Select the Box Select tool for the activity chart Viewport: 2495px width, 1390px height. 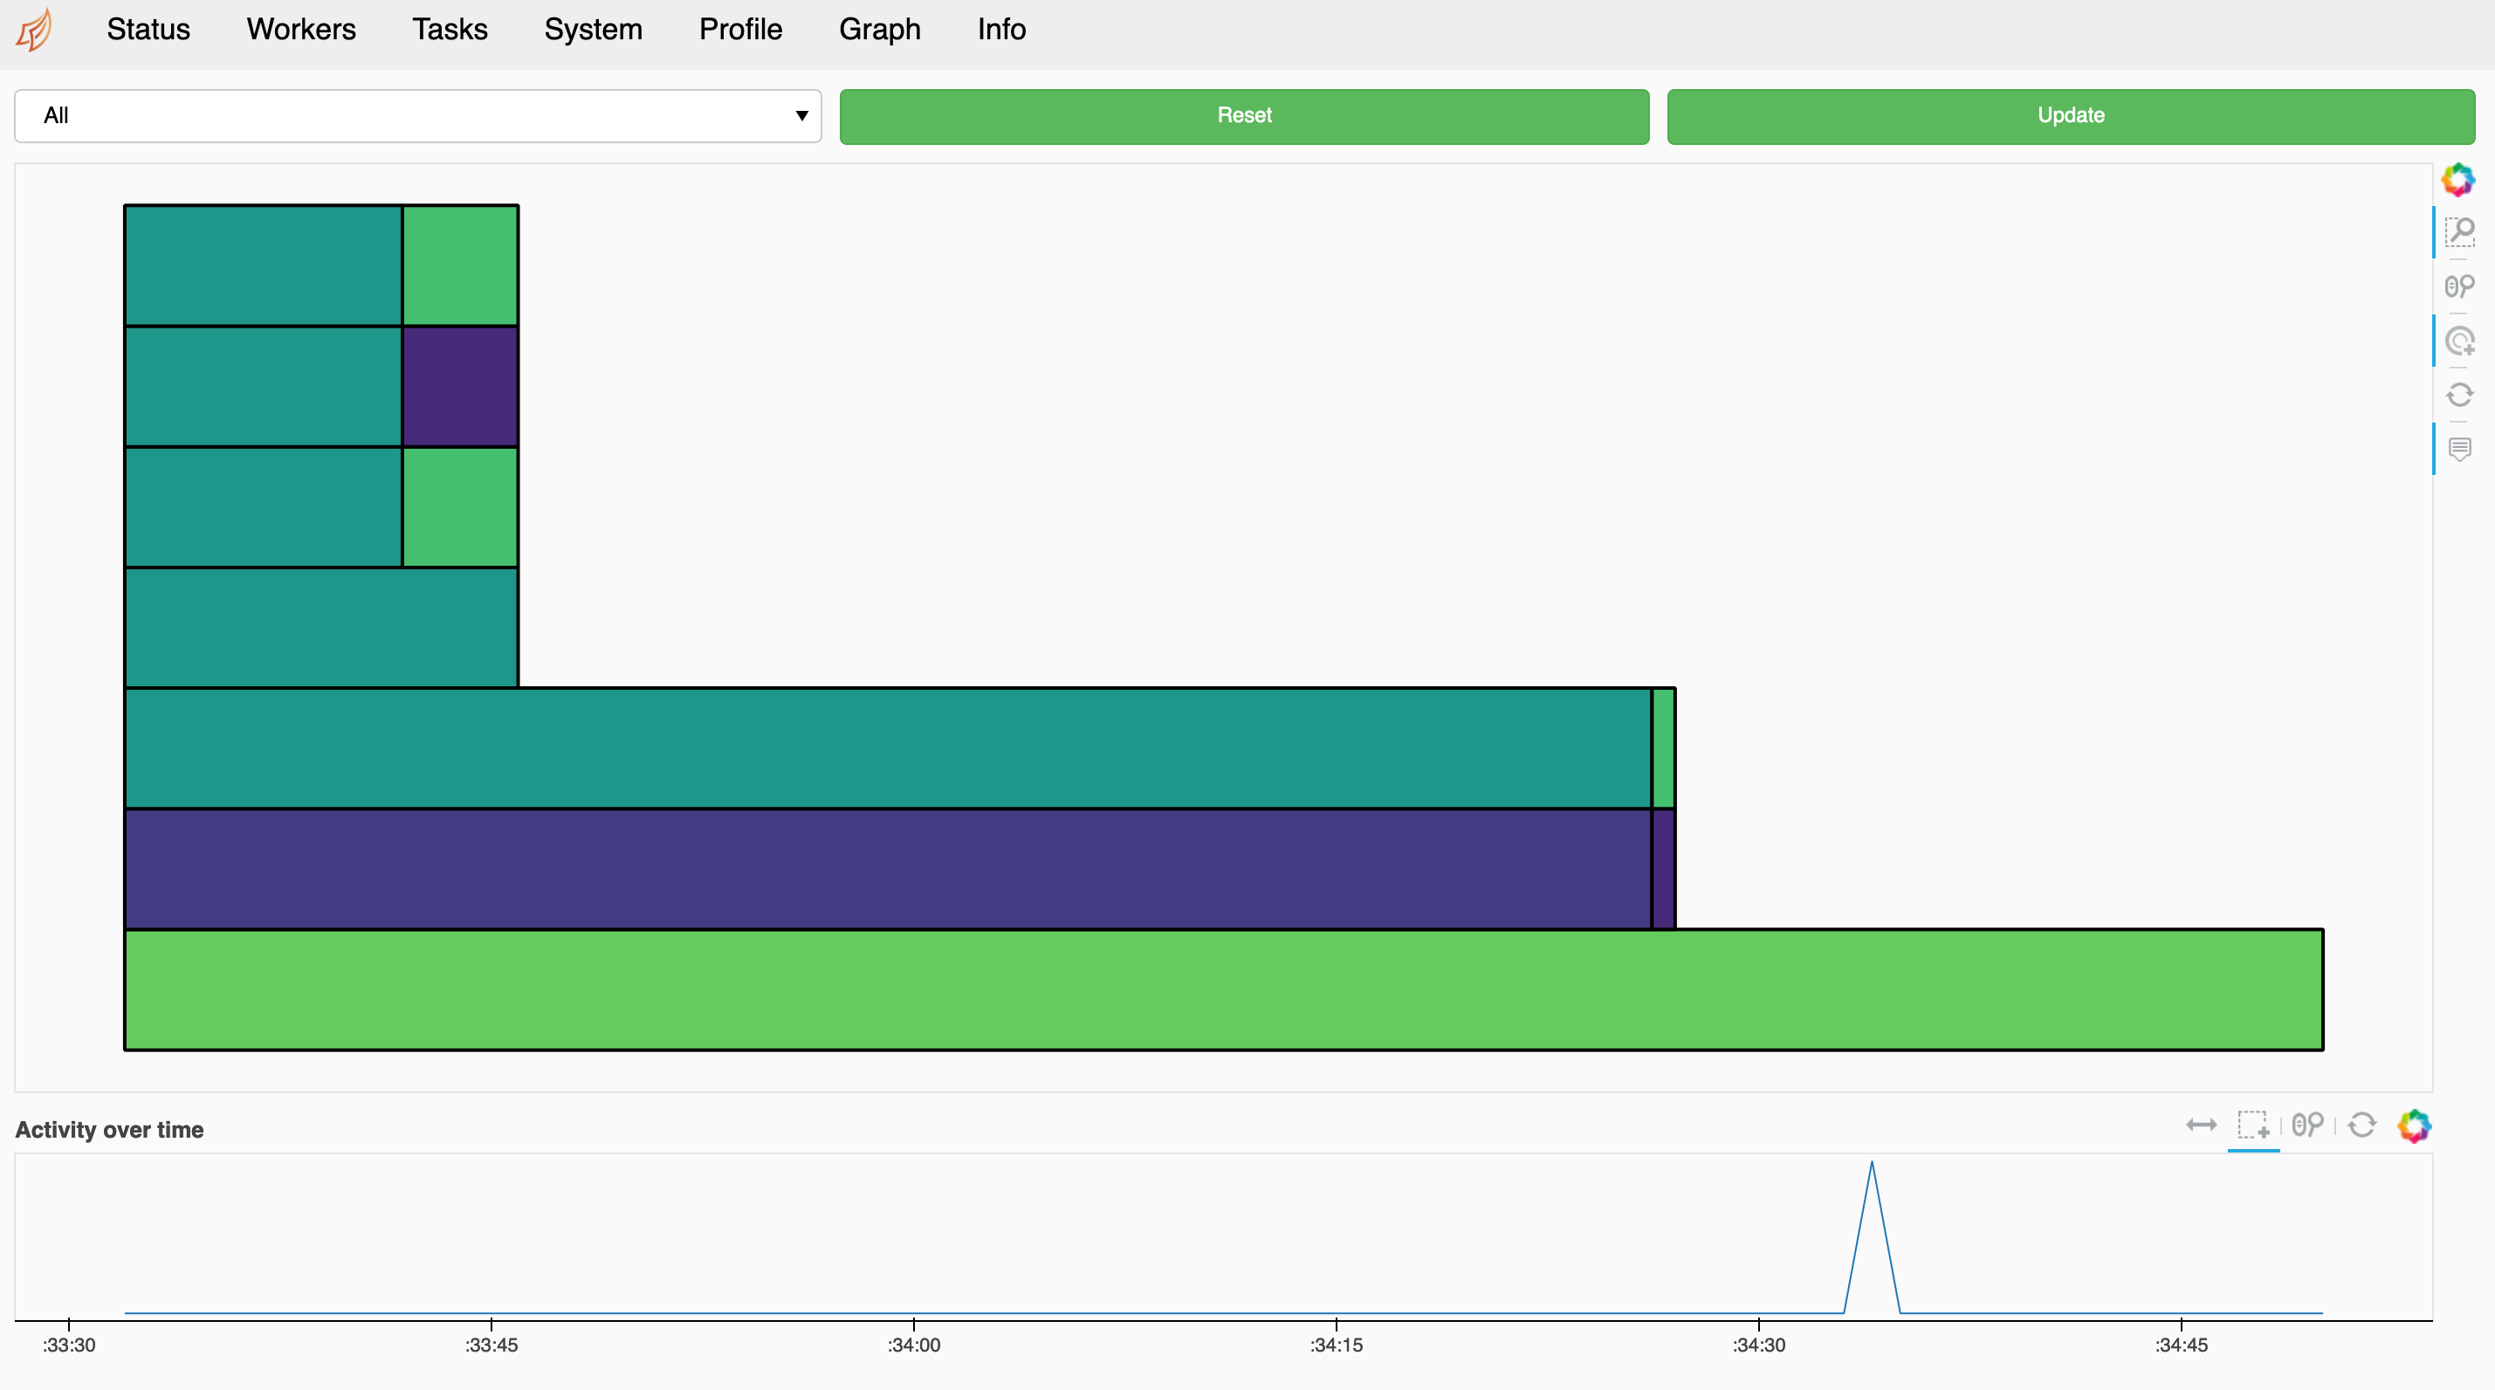(x=2253, y=1125)
